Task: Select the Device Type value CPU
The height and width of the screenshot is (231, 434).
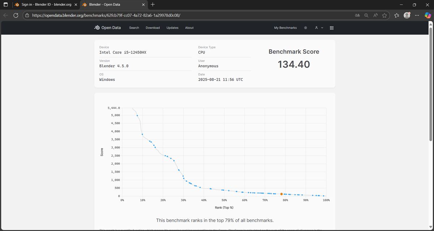Action: coord(201,52)
